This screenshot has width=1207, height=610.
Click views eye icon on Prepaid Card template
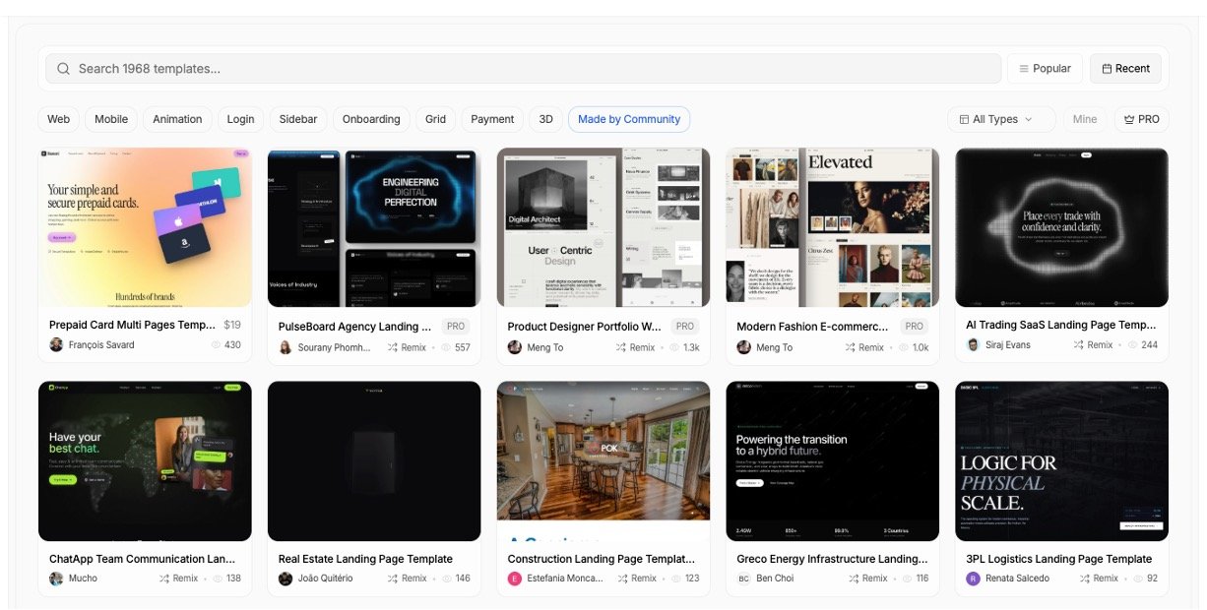tap(216, 345)
